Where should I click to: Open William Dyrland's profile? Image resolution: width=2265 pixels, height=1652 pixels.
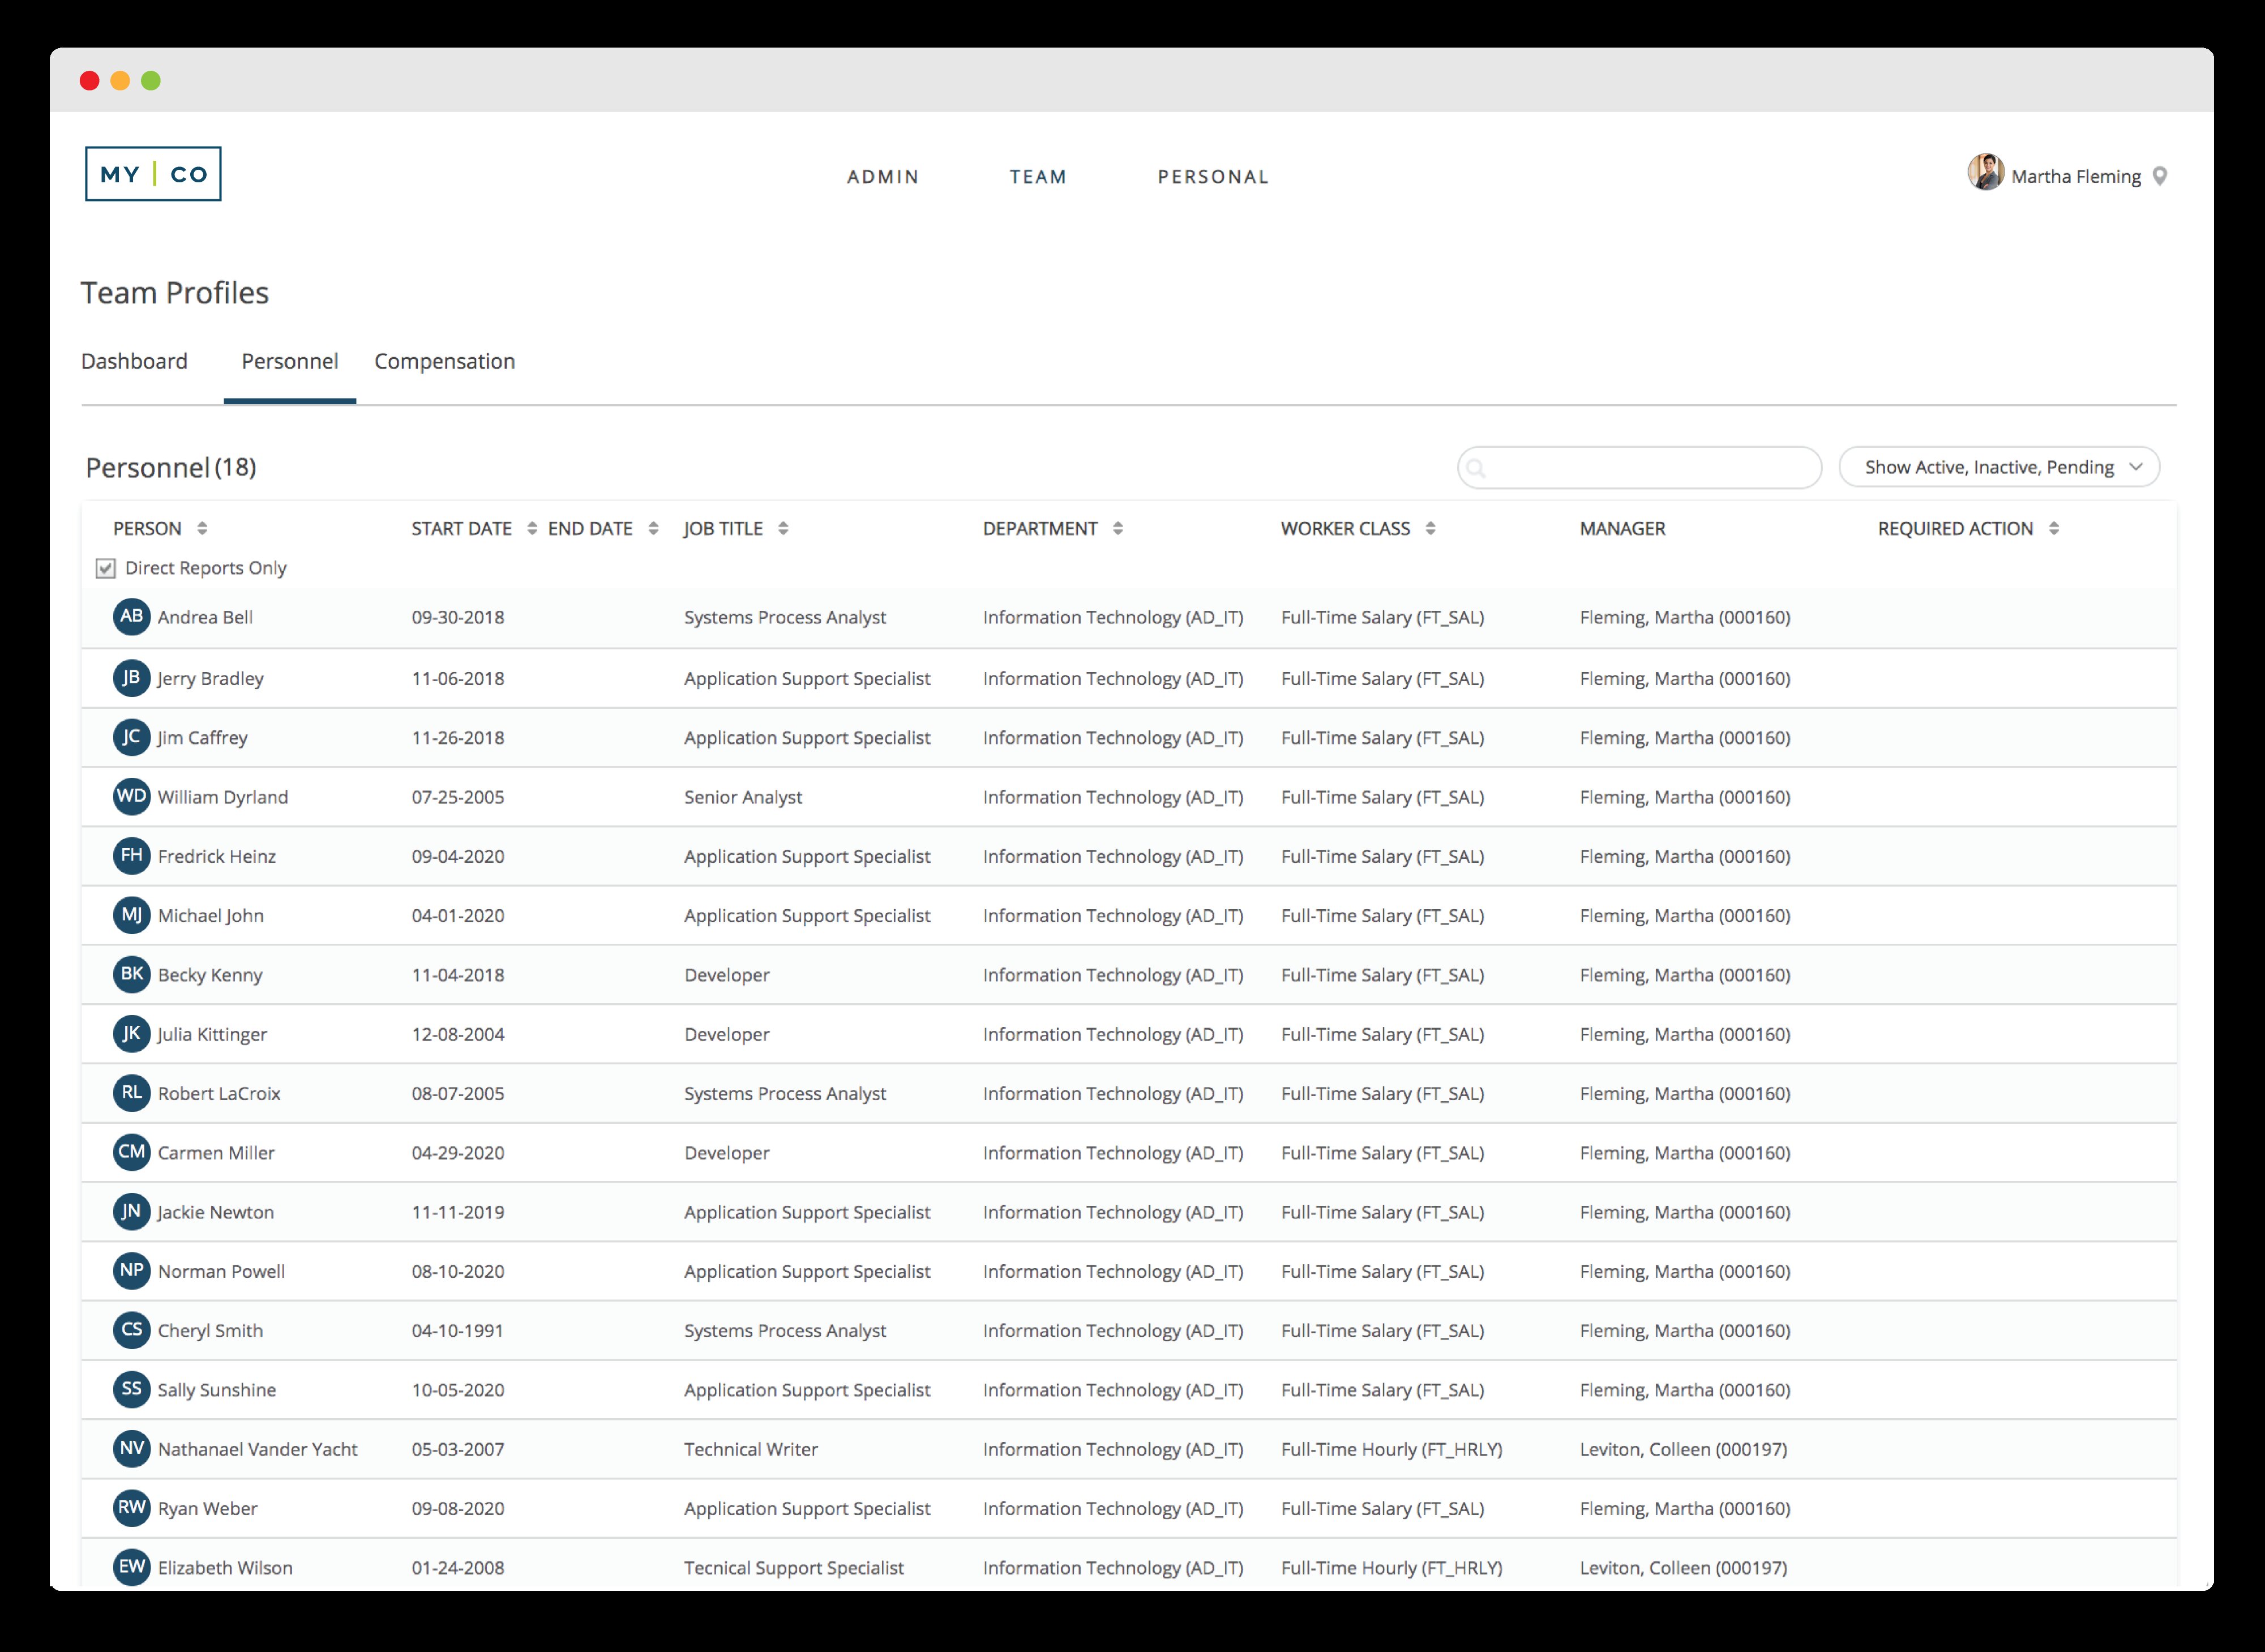coord(222,797)
